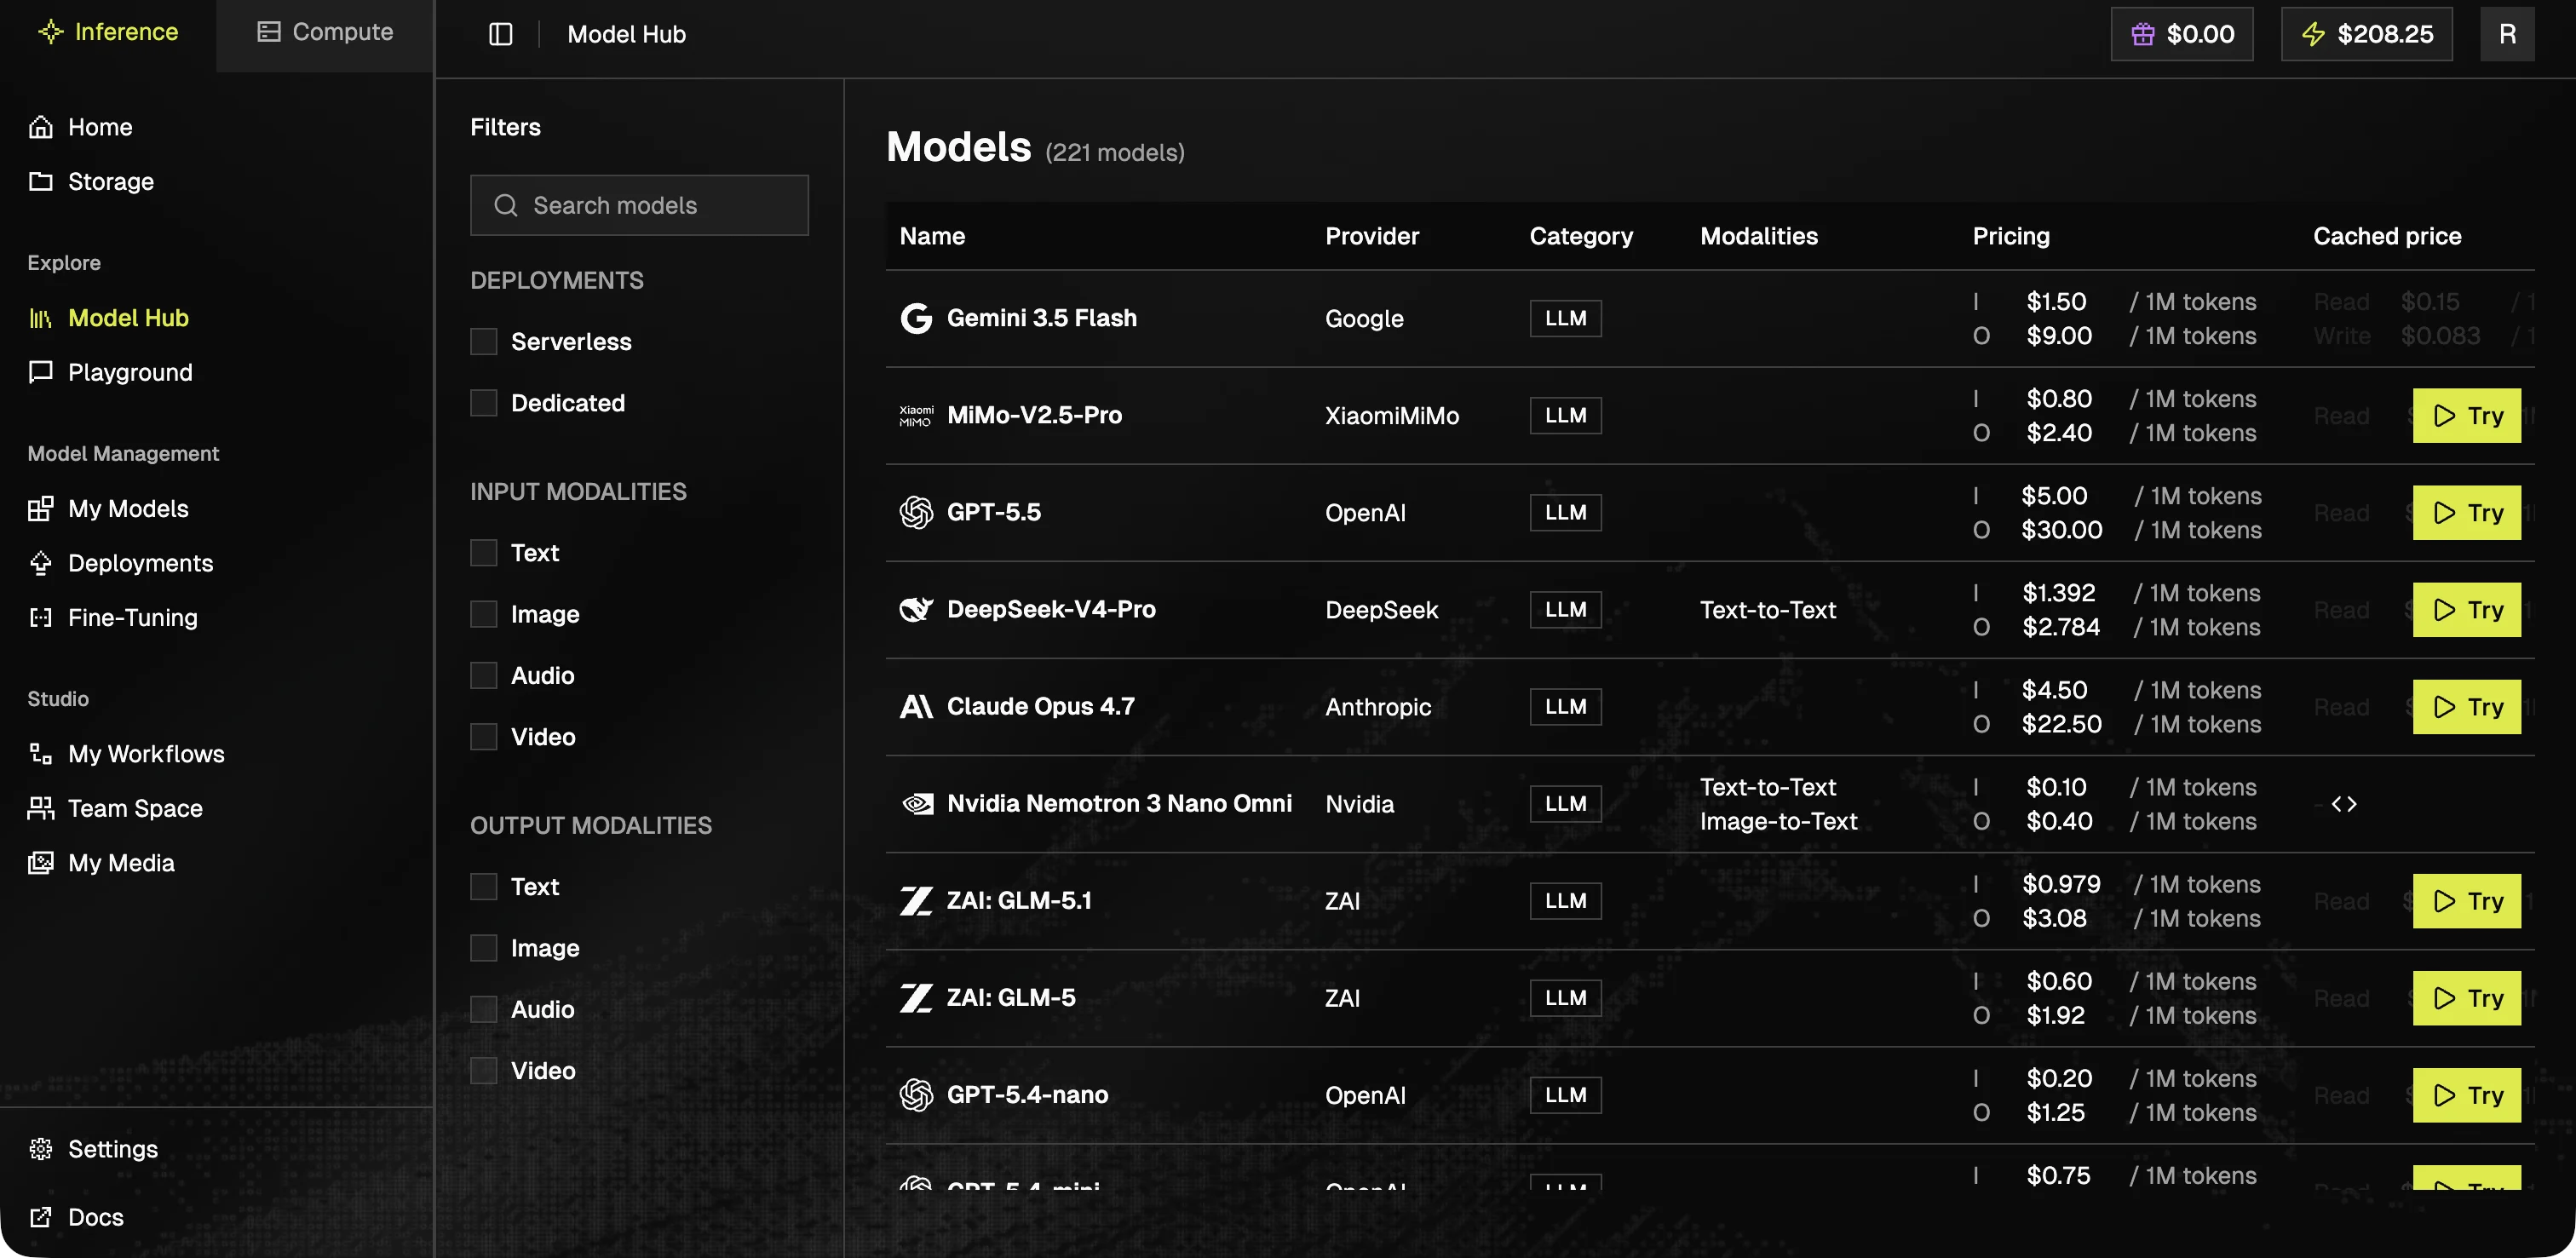Open My Models

(108, 508)
